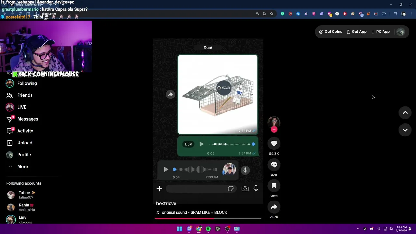Like the TikTok video with the heart icon
The width and height of the screenshot is (416, 234).
tap(274, 143)
